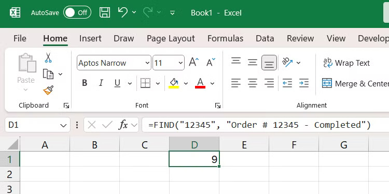The image size is (389, 194).
Task: Open the Copy options dropdown arrow
Action: tap(60, 74)
